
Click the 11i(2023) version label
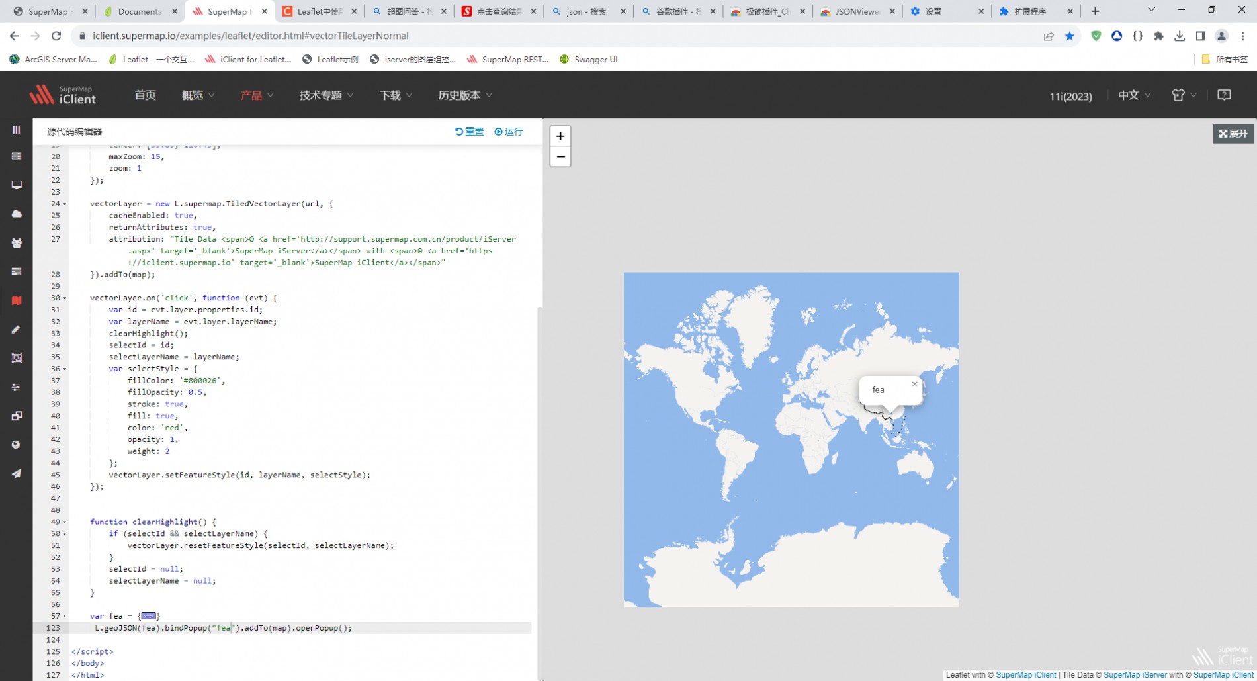[x=1070, y=96]
